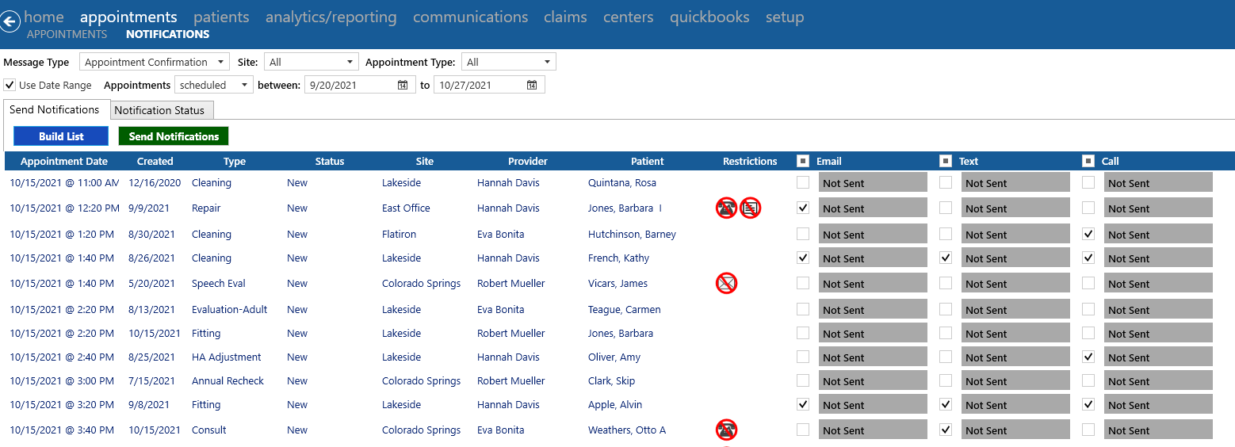
Task: Click no-call restriction icon for Otto Weathers
Action: point(726,430)
